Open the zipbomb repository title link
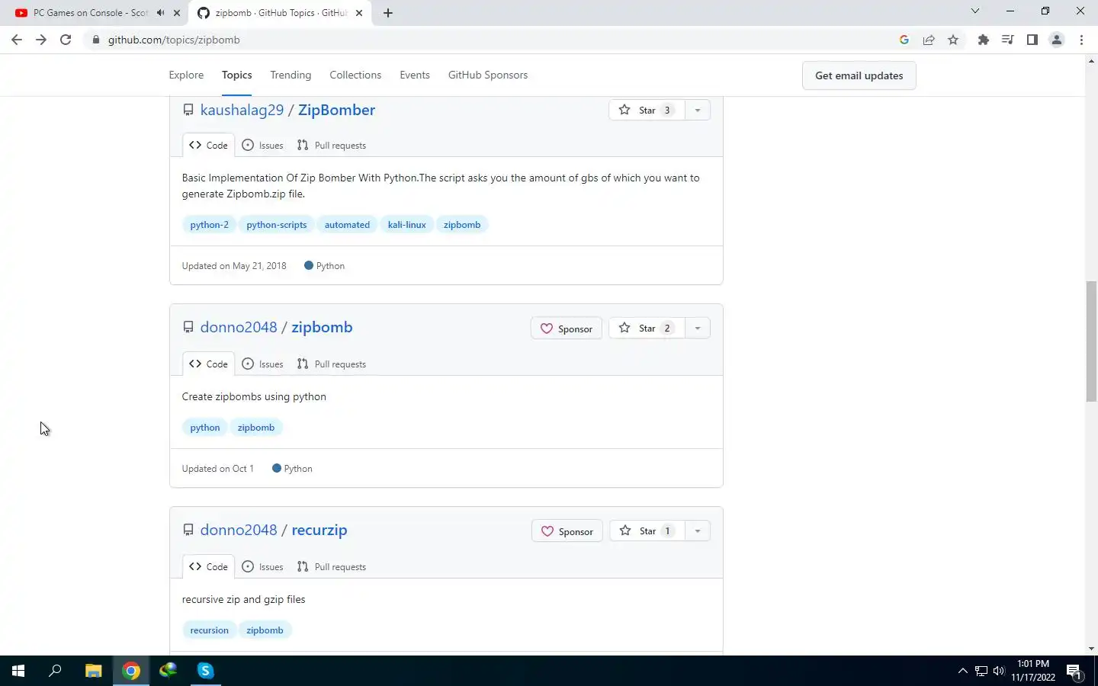This screenshot has height=686, width=1098. tap(322, 327)
